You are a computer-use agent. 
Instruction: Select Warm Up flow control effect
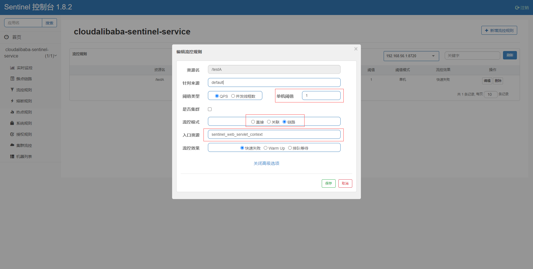pos(266,148)
